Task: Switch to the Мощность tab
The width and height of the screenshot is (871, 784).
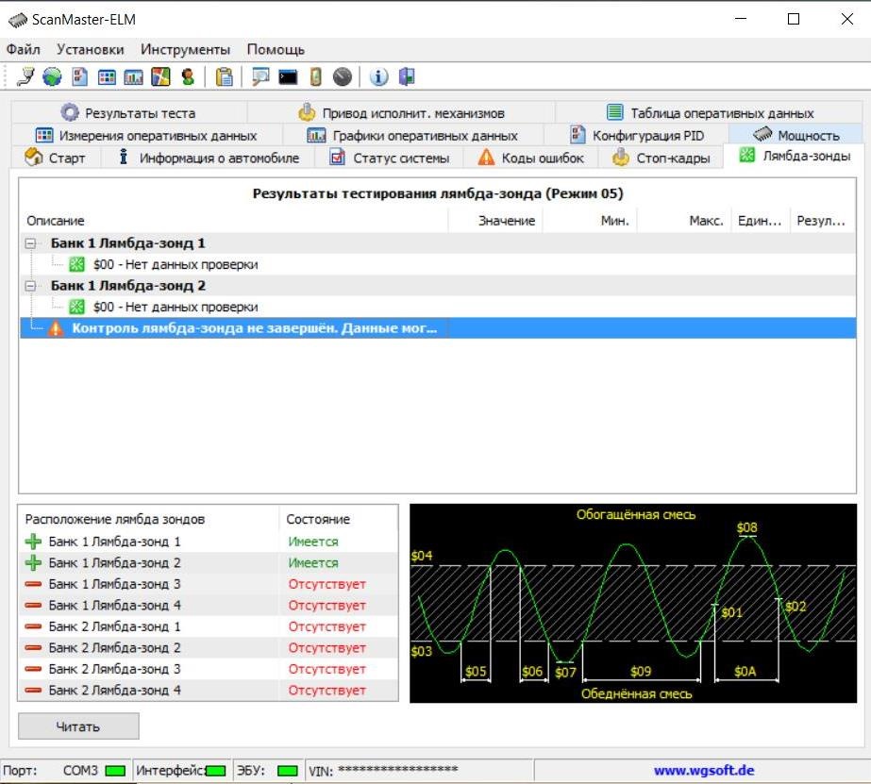Action: click(x=796, y=135)
